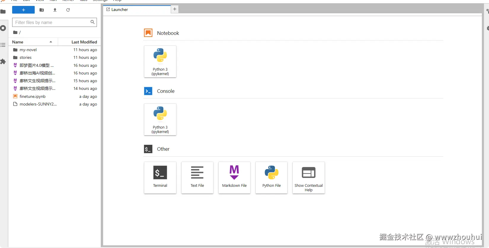Select the stories folder
The image size is (489, 248).
[55, 57]
